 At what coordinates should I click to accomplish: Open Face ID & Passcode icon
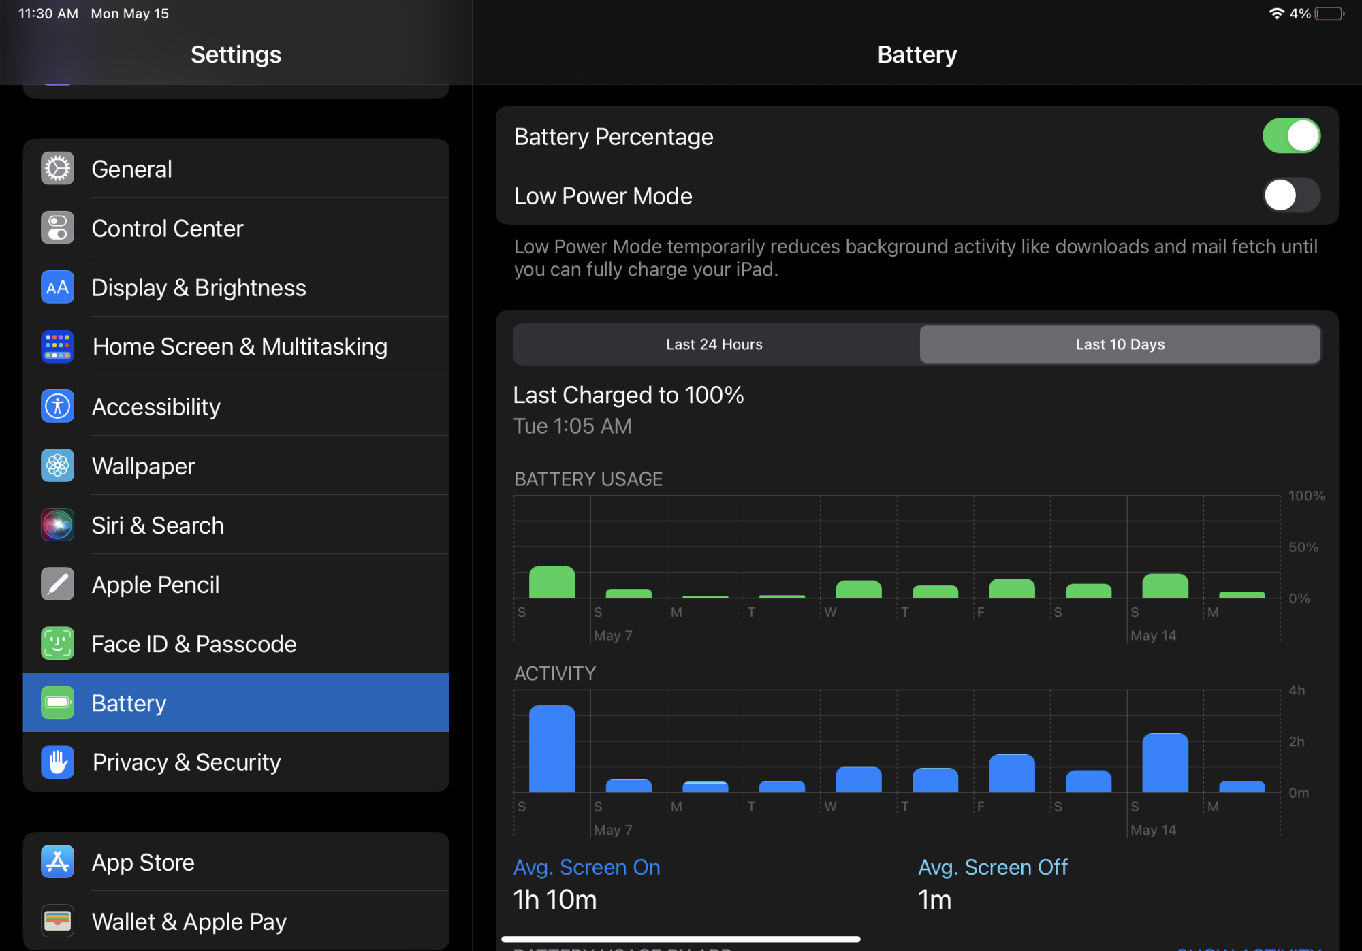[x=57, y=644]
